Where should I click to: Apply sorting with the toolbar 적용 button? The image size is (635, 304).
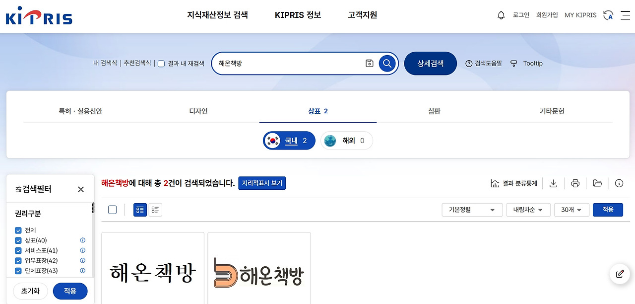608,210
